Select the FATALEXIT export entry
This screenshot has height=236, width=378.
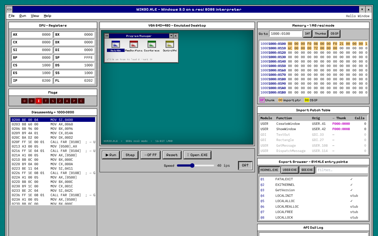313,179
